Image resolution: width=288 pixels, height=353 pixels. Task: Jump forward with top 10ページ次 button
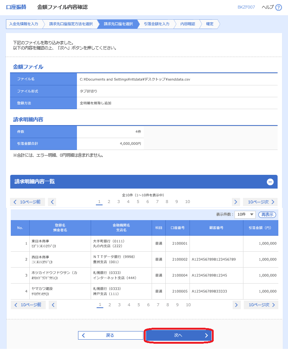260,202
